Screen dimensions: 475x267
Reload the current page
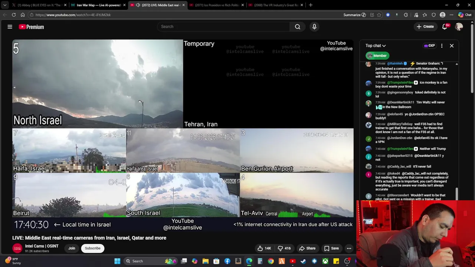(14, 15)
